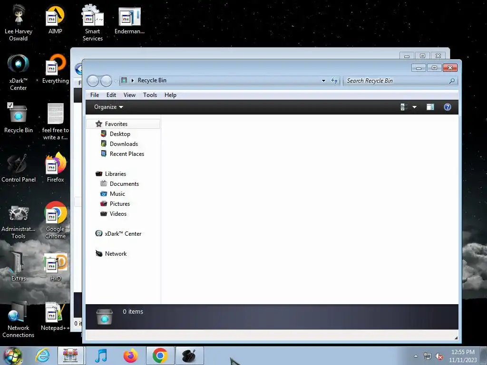This screenshot has height=365, width=487.
Task: Open the Music library
Action: click(117, 194)
